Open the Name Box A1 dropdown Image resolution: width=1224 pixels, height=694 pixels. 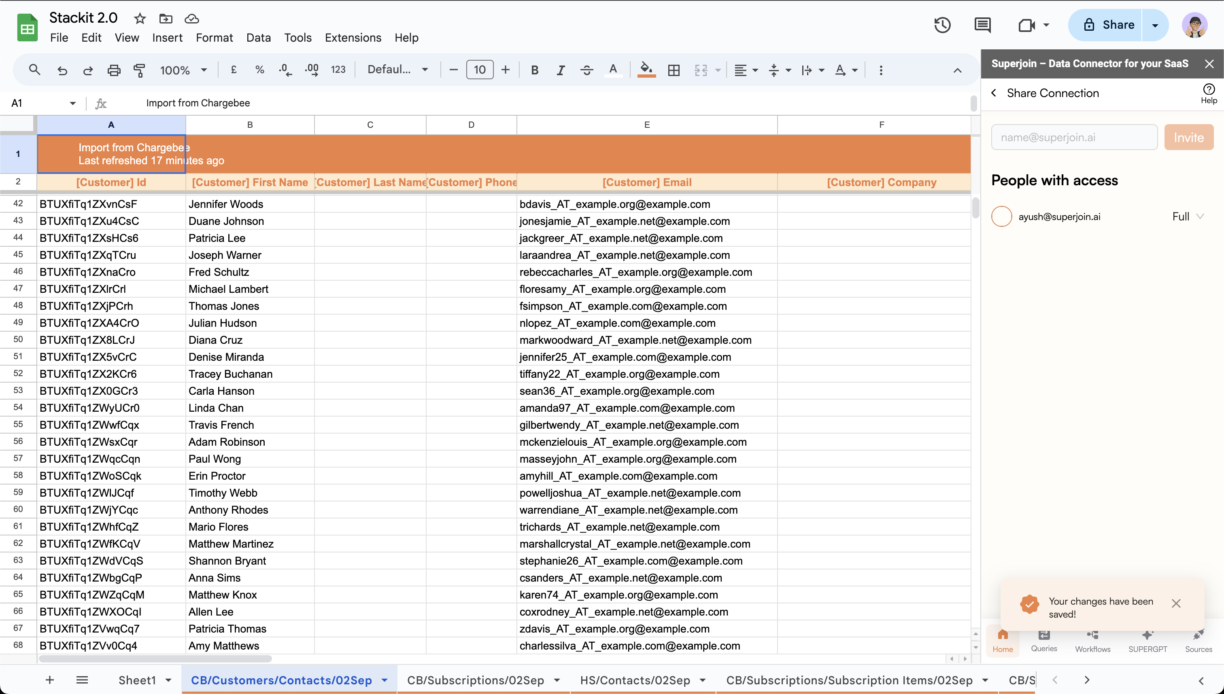click(72, 103)
